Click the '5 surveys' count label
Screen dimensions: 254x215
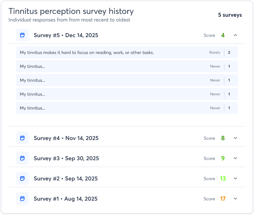tap(230, 15)
